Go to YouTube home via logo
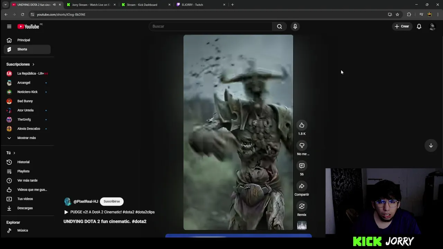This screenshot has height=249, width=443. pyautogui.click(x=28, y=26)
